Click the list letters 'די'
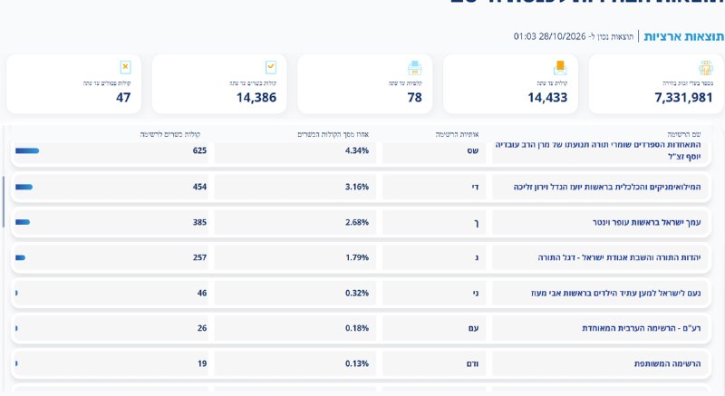The width and height of the screenshot is (725, 396). click(x=475, y=187)
